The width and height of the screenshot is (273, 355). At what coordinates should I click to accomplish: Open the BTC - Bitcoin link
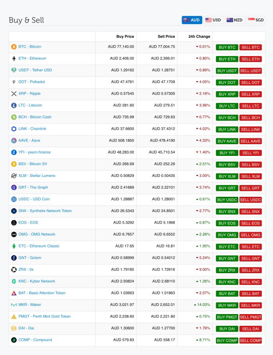tap(30, 47)
